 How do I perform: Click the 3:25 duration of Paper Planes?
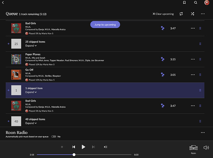(x=173, y=59)
